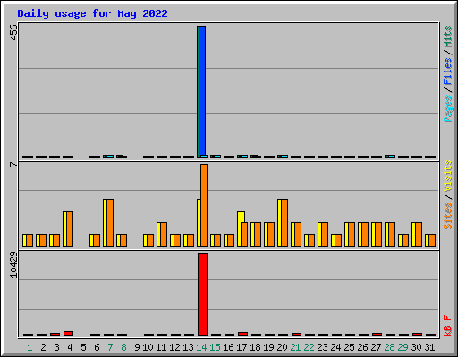458x357 pixels.
Task: Click the orange sites bar for day 30
Action: point(419,235)
